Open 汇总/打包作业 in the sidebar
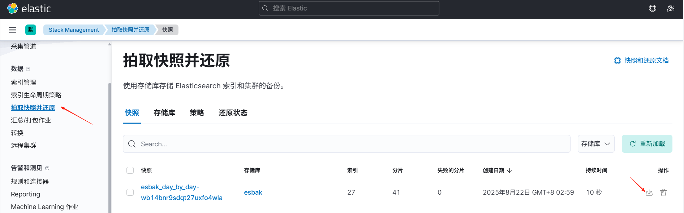Image resolution: width=684 pixels, height=213 pixels. tap(31, 120)
